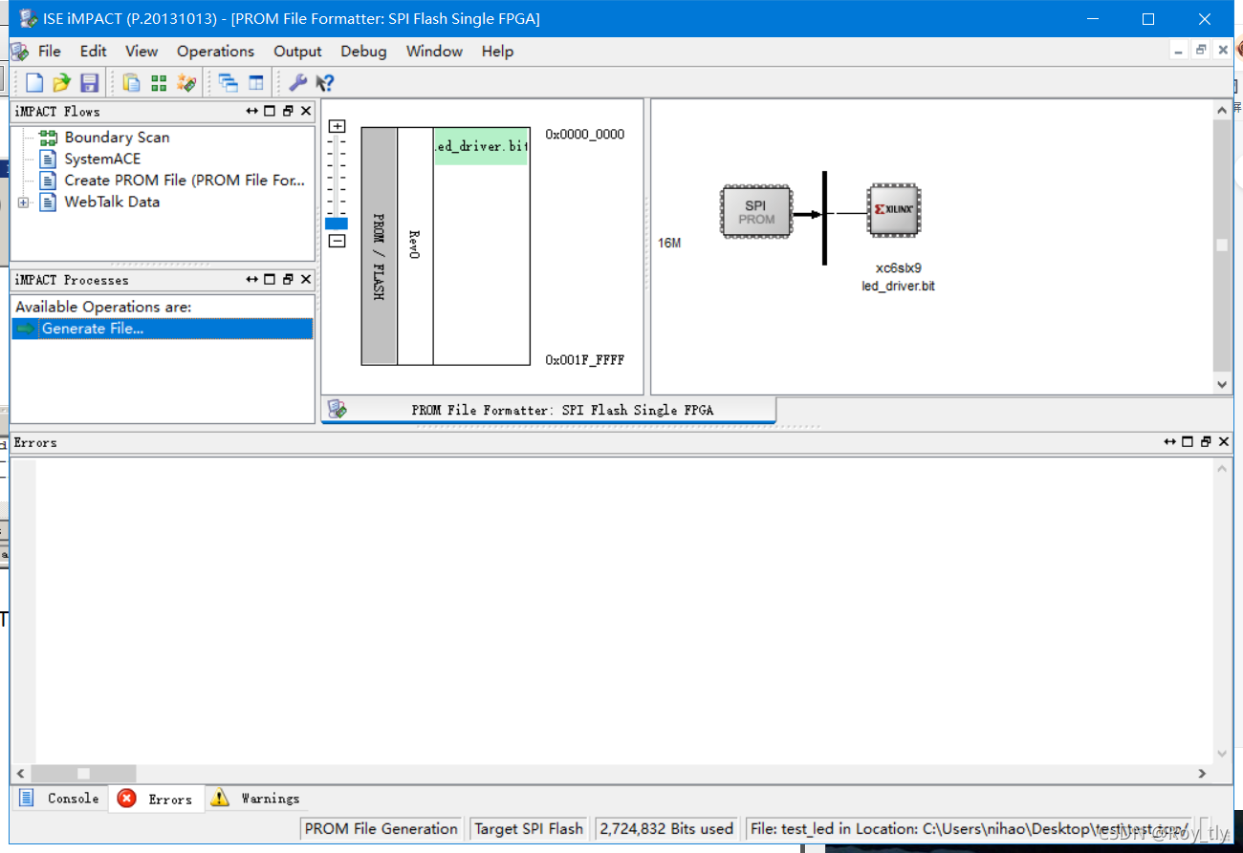Click the 0x001F_FFFF address label
This screenshot has height=853, width=1243.
[x=584, y=360]
